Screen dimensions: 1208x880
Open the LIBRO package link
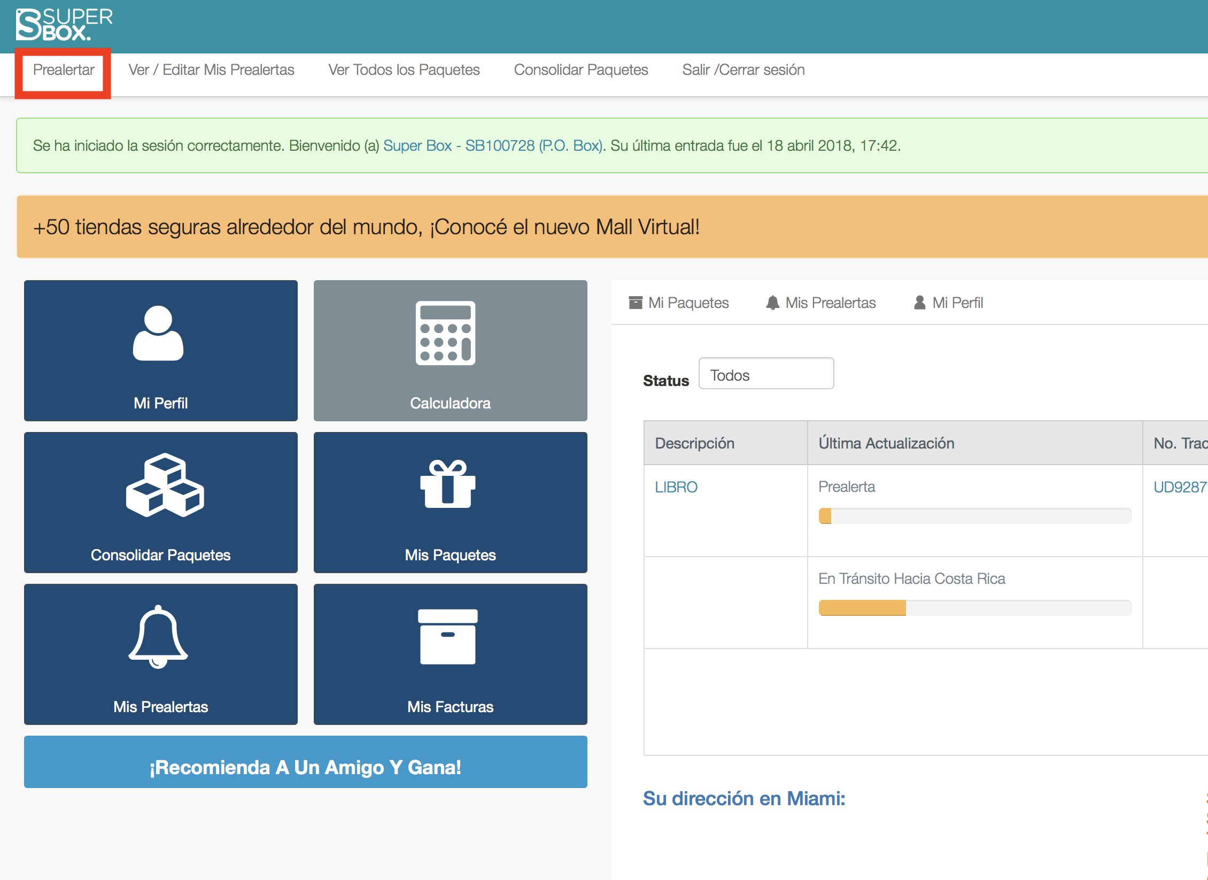click(676, 487)
